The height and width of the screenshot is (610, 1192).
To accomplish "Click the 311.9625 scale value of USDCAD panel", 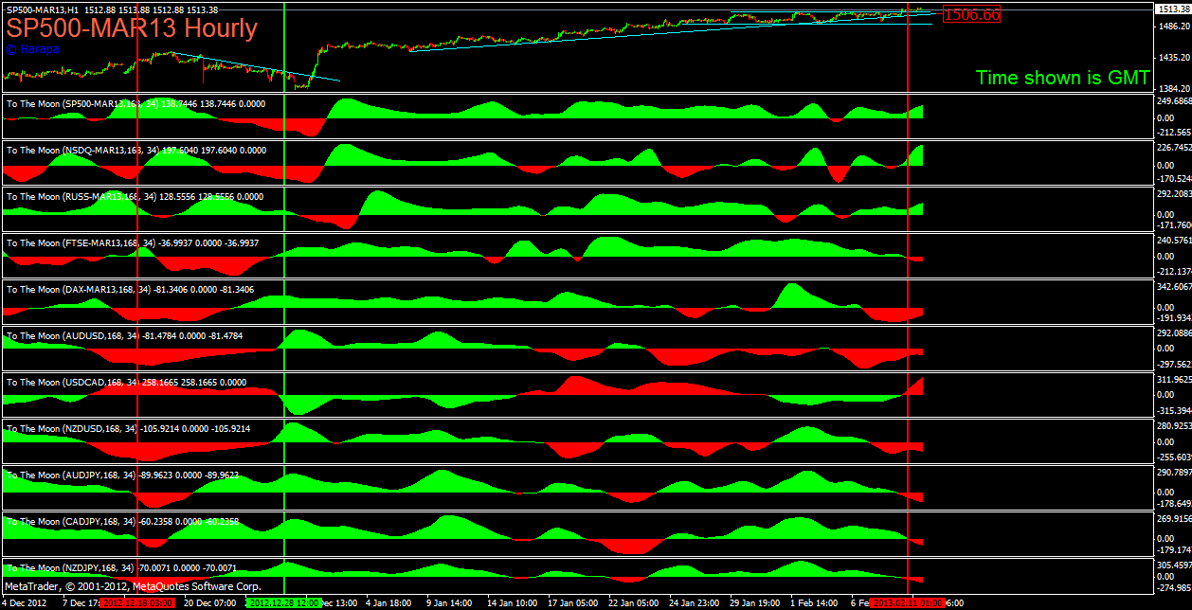I will 1173,380.
